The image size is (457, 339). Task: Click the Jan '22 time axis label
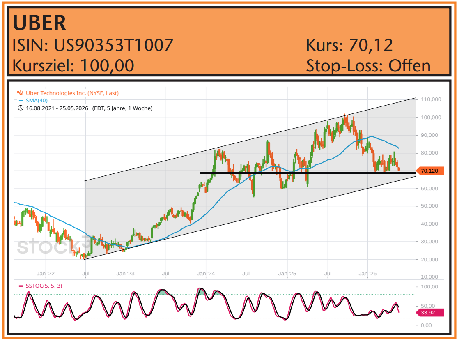click(46, 273)
